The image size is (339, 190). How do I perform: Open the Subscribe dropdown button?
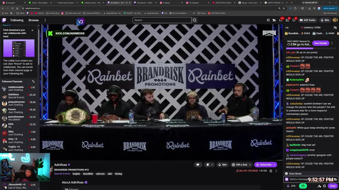point(266,165)
